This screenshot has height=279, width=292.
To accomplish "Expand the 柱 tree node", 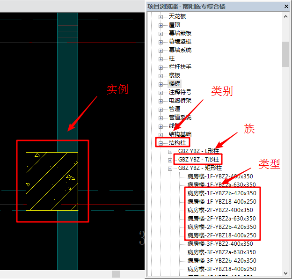I will pos(161,59).
